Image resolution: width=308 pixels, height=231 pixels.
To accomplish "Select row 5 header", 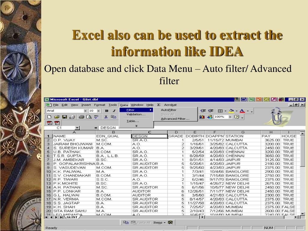I will 48,152.
